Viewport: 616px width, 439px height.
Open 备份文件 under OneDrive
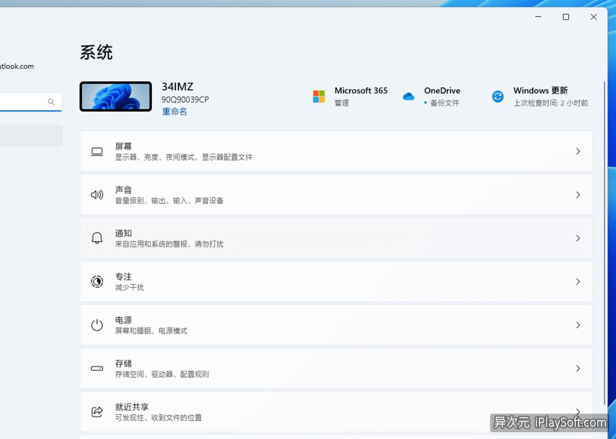click(x=444, y=103)
